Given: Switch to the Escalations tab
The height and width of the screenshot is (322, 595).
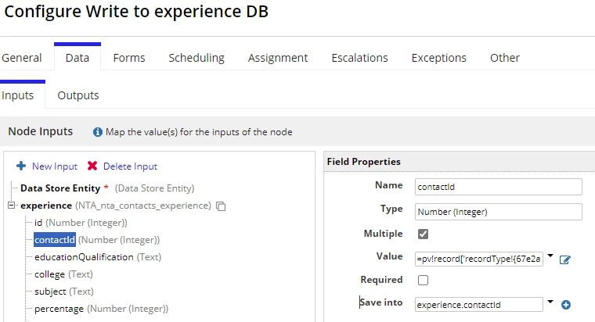Looking at the screenshot, I should pyautogui.click(x=359, y=58).
